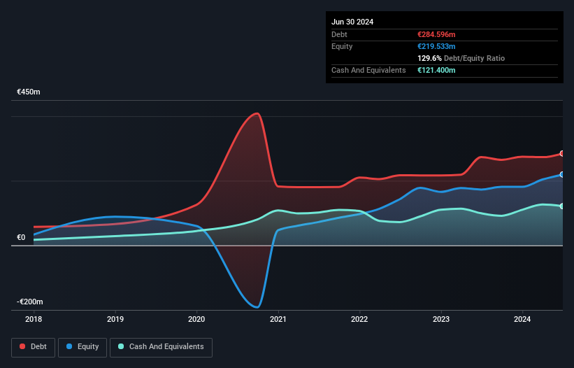574x368 pixels.
Task: Click the Jun 30 2024 tooltip date
Action: [x=352, y=22]
